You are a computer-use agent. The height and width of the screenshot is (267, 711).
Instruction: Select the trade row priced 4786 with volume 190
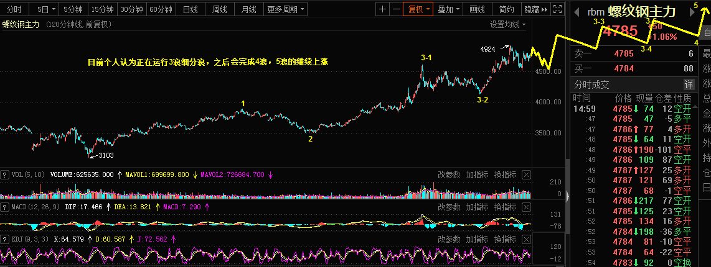point(633,148)
